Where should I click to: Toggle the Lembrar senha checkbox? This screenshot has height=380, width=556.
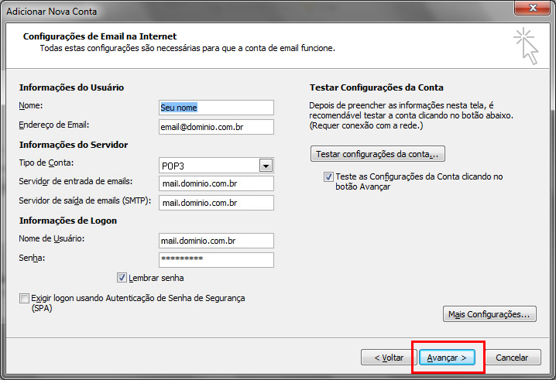tap(122, 278)
